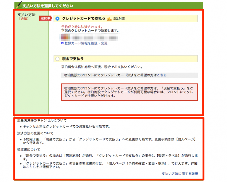The height and width of the screenshot is (182, 227).
Task: Click the こちら link in receipt details
Action: 31,167
